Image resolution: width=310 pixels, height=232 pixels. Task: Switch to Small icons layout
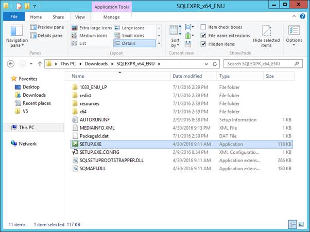point(129,35)
